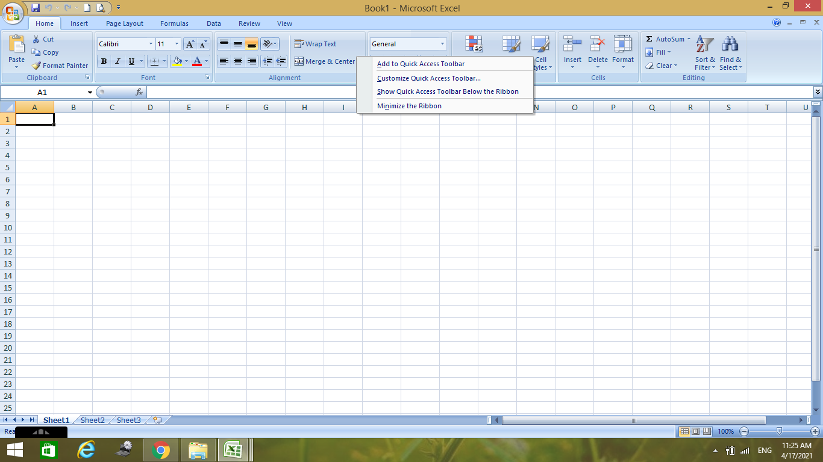
Task: Select Add to Quick Access Toolbar
Action: [421, 64]
